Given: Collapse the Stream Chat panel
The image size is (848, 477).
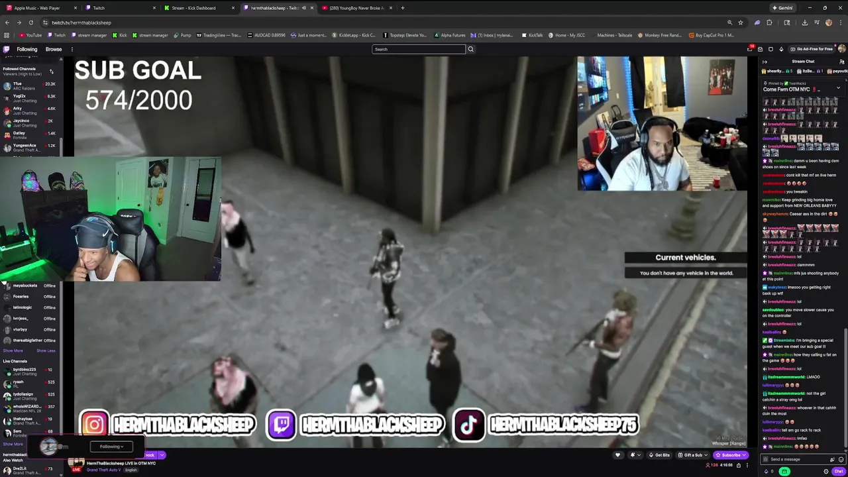Looking at the screenshot, I should tap(765, 62).
